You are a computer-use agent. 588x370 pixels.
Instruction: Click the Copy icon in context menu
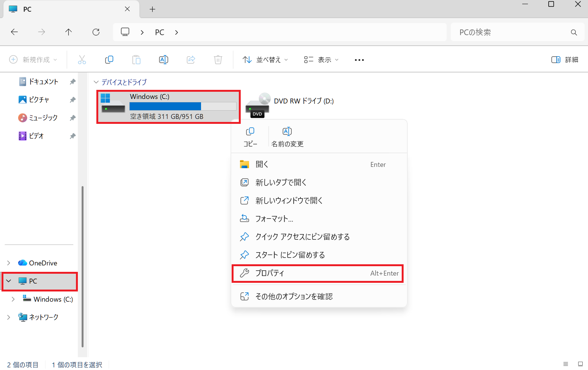[x=250, y=137]
